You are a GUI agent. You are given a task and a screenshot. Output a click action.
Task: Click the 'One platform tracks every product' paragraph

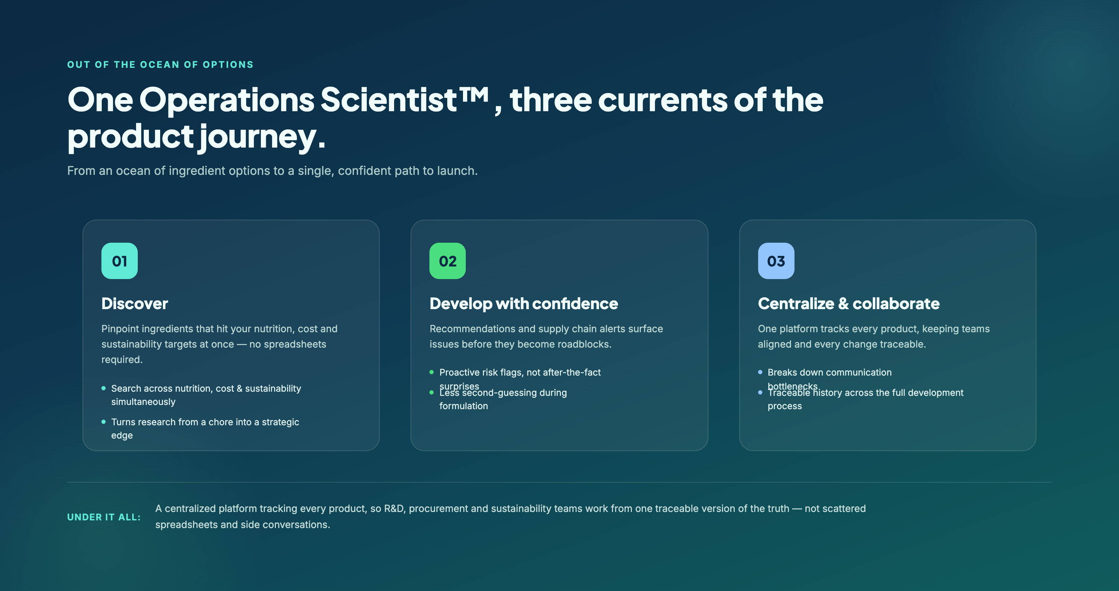(874, 336)
